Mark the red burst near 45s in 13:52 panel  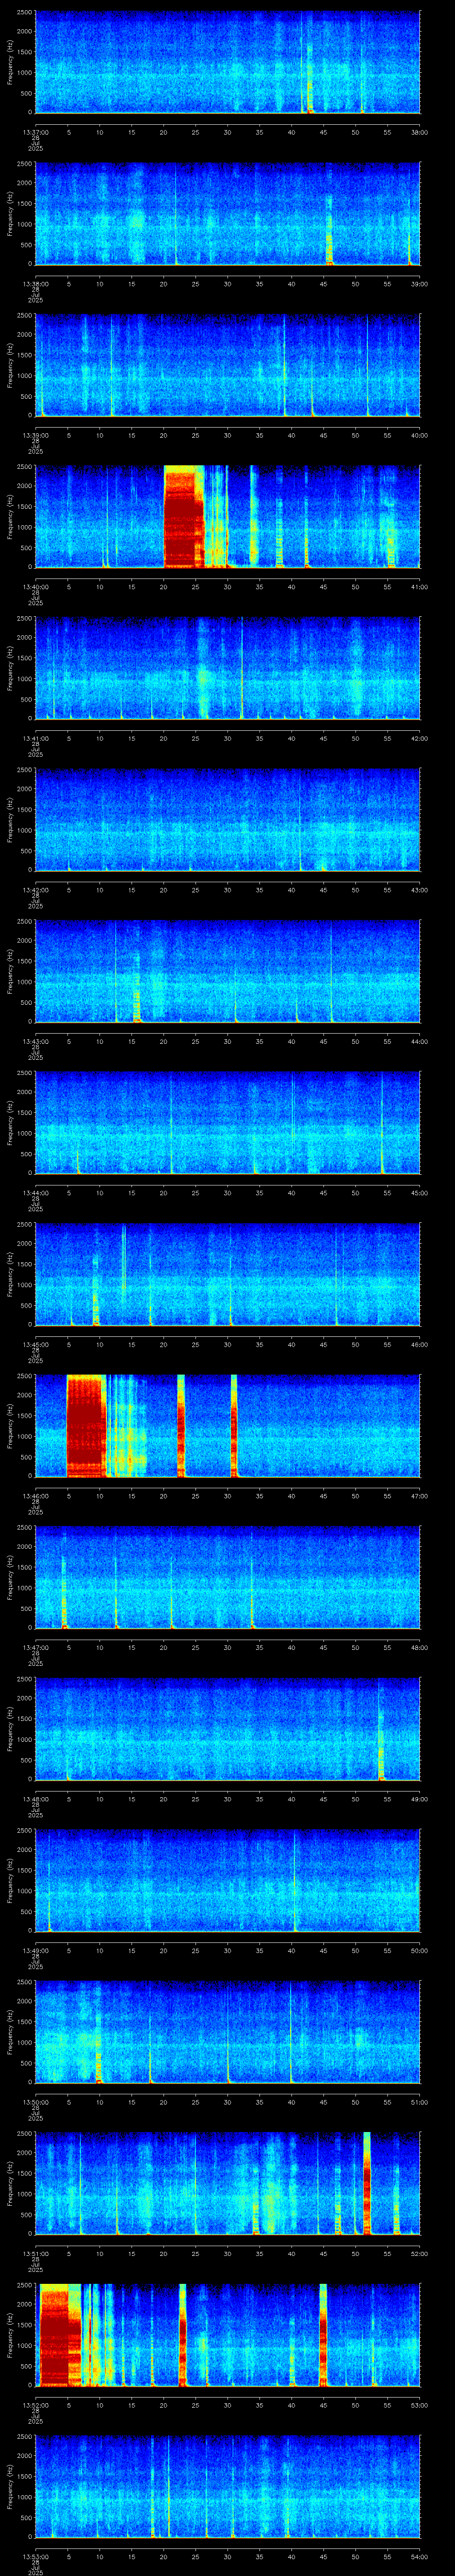tap(323, 2336)
